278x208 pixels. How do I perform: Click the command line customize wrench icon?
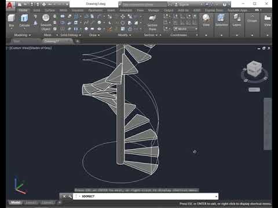(70, 196)
